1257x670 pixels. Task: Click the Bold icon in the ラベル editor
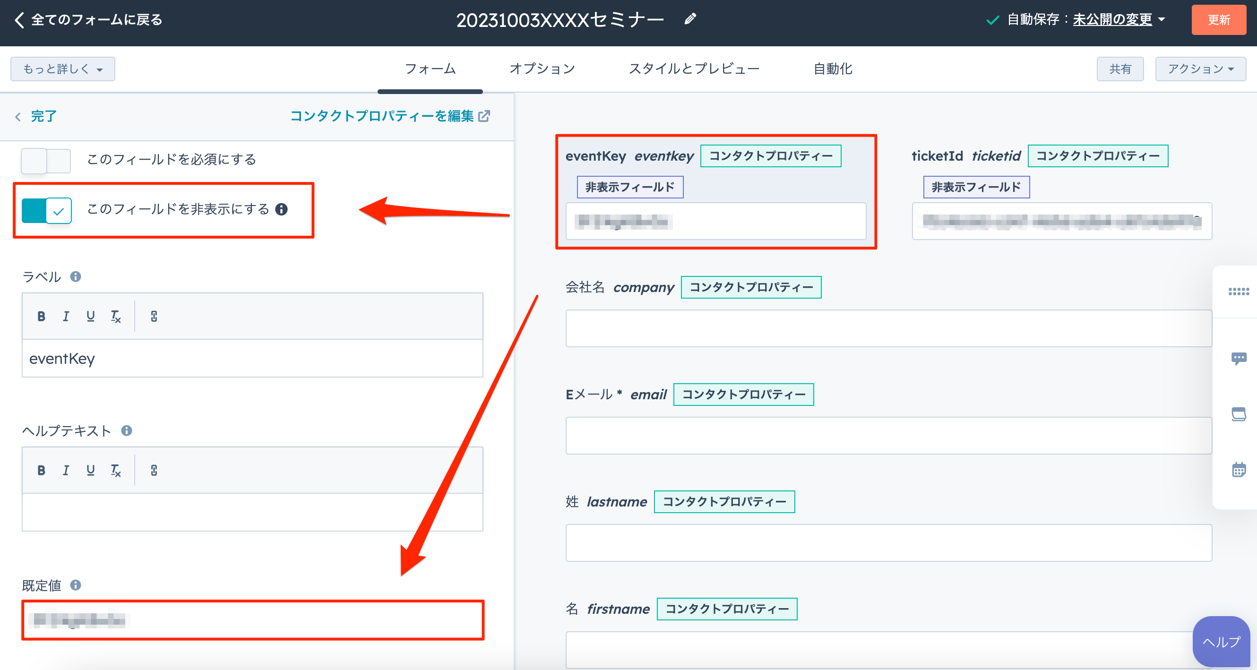point(42,316)
